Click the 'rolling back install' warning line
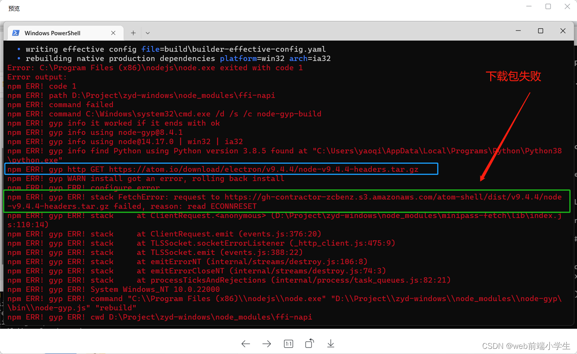577x354 pixels. 146,179
